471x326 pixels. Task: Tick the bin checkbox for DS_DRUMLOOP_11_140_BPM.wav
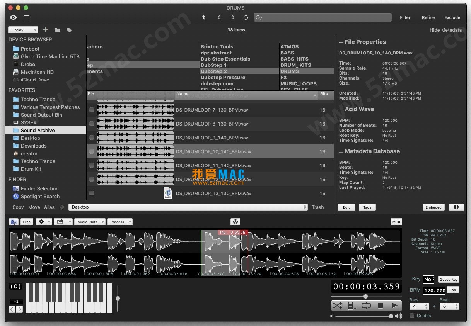(92, 166)
